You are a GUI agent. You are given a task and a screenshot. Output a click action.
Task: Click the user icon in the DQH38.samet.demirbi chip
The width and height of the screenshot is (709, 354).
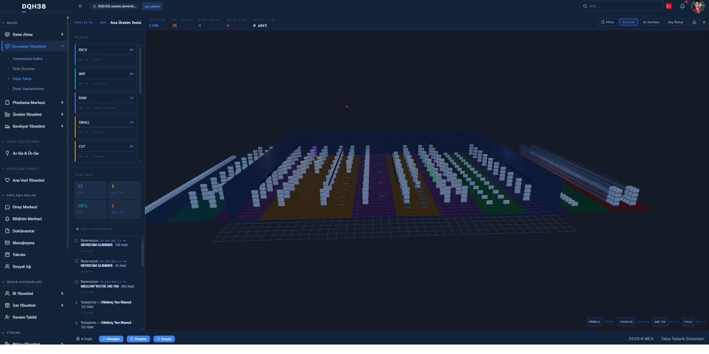[x=95, y=6]
